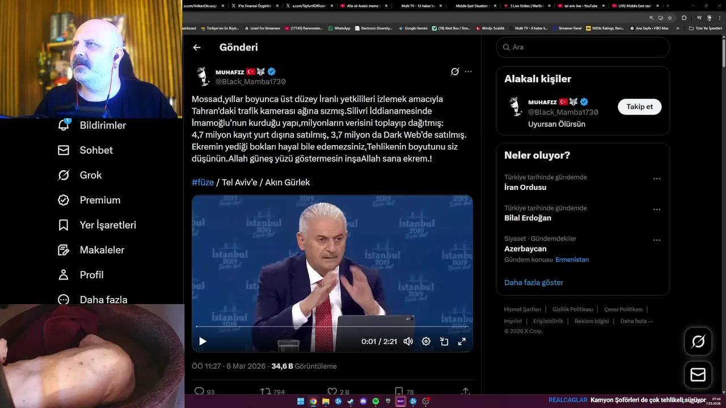726x408 pixels.
Task: Open Yer İşaretleri bookmarks in sidebar
Action: coord(96,225)
